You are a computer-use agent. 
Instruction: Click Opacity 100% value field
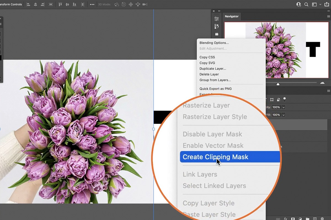click(x=276, y=107)
